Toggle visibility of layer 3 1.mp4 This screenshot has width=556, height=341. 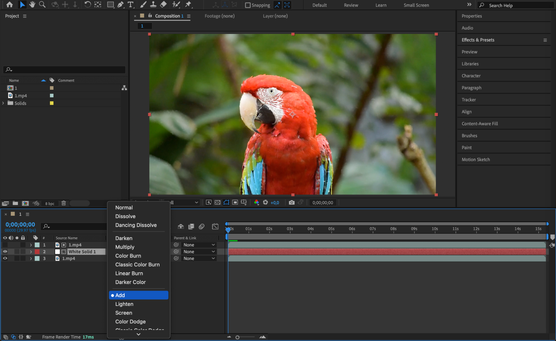point(5,258)
